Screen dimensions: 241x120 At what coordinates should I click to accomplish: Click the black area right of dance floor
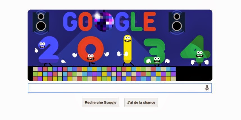coord(194,74)
